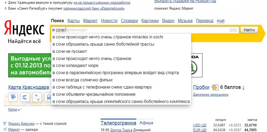Switch to the Картинки tab
267x132 pixels.
tap(150, 21)
